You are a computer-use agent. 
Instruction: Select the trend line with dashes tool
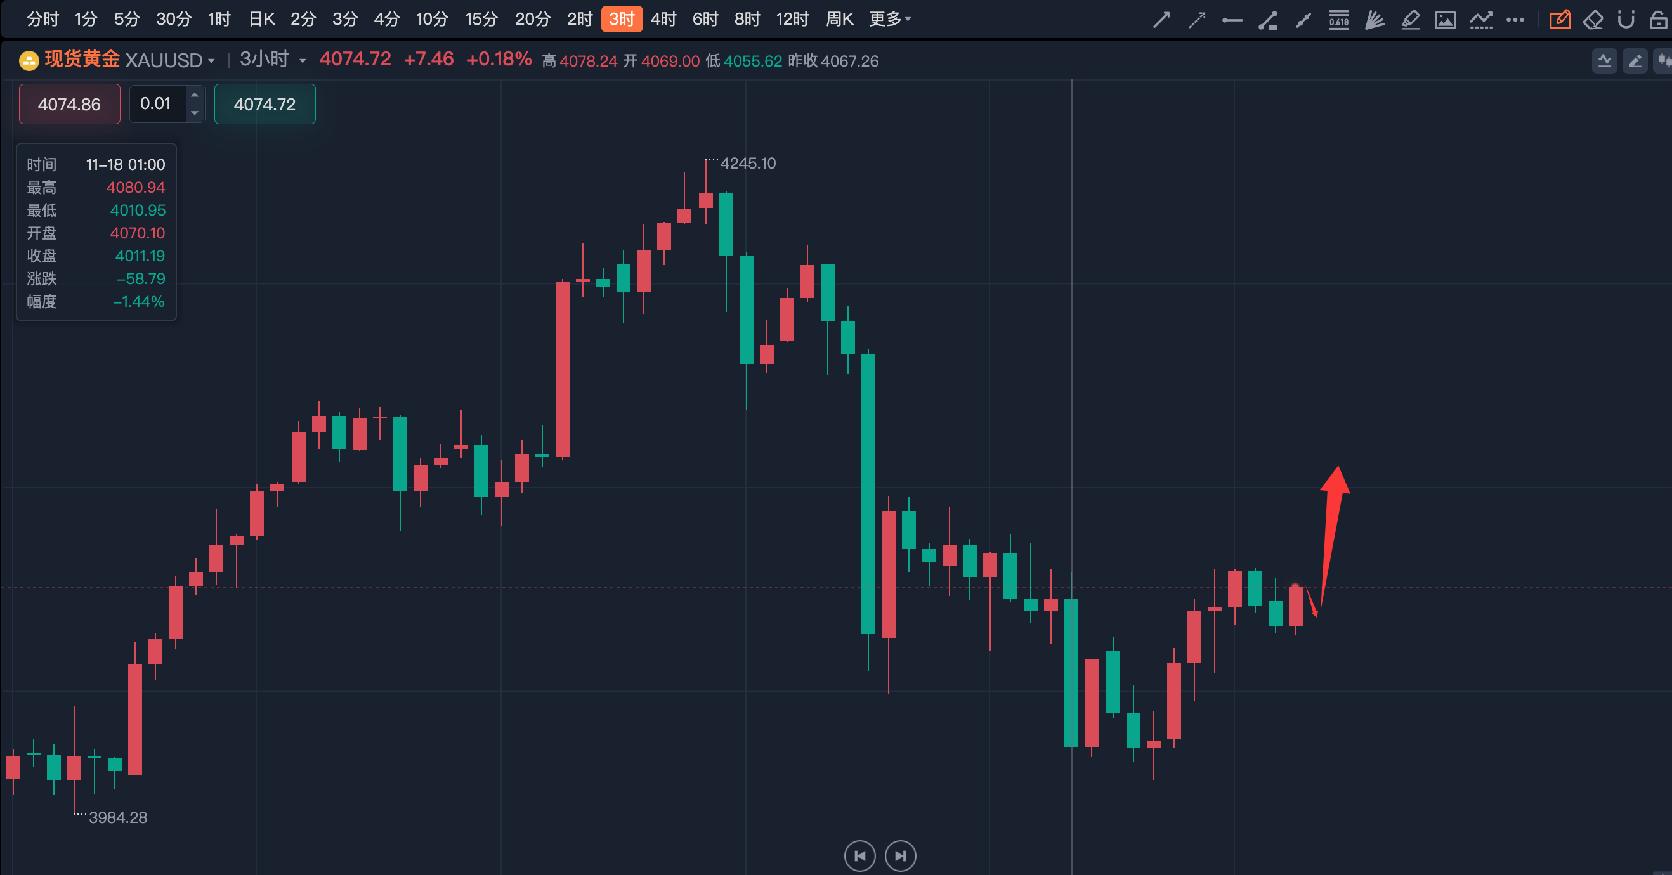coord(1480,20)
